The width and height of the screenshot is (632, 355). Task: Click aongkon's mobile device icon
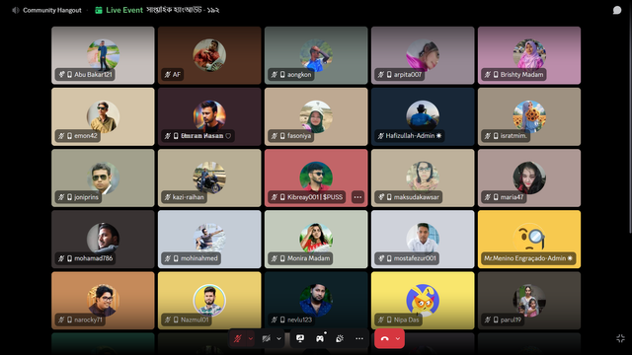pos(282,75)
